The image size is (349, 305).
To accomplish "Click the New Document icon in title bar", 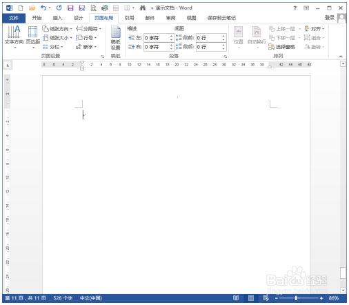I will click(21, 8).
